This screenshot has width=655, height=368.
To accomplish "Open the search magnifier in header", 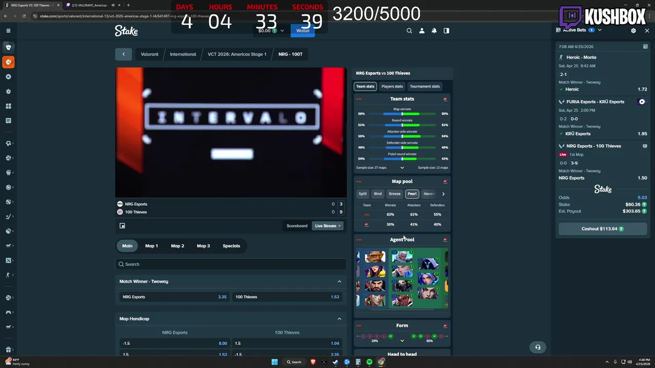I will coord(409,31).
